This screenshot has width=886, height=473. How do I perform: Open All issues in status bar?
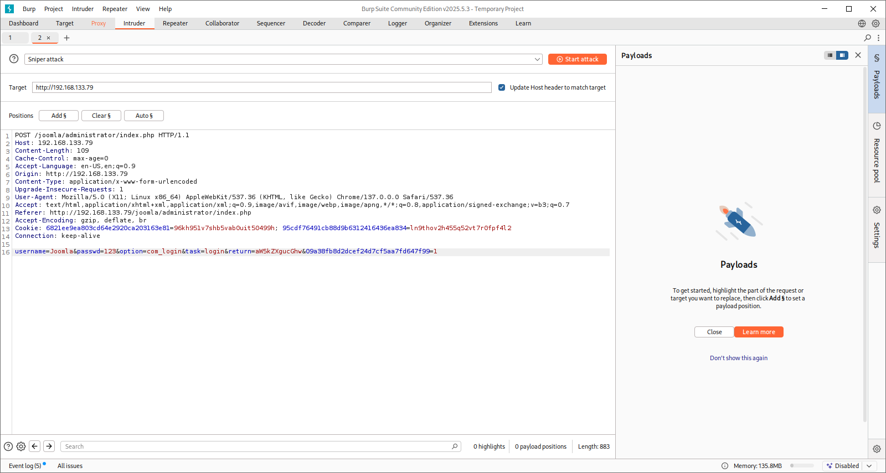[70, 466]
